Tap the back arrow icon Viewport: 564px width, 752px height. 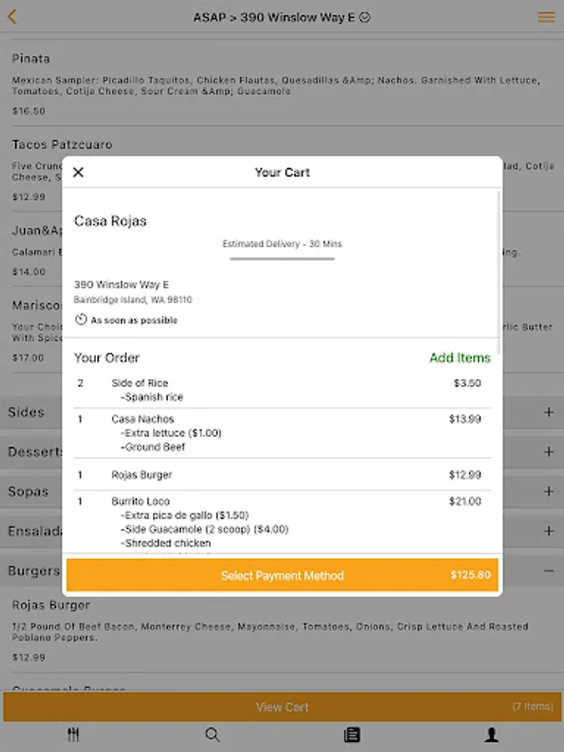[x=13, y=17]
